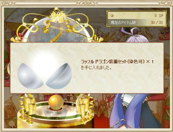Click the right half of the silver capsule
173x132 pixels.
pos(59,76)
